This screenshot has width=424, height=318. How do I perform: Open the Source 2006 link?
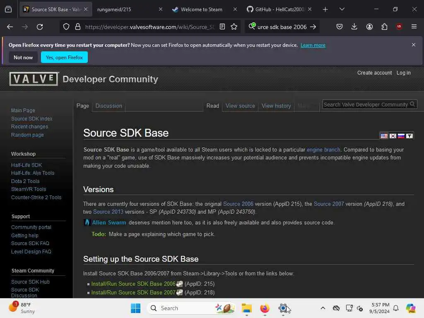click(x=238, y=204)
